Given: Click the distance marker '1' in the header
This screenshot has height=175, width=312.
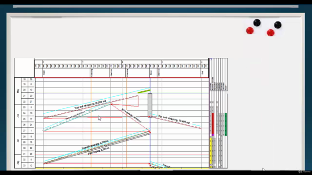Looking at the screenshot, I should (x=83, y=62).
